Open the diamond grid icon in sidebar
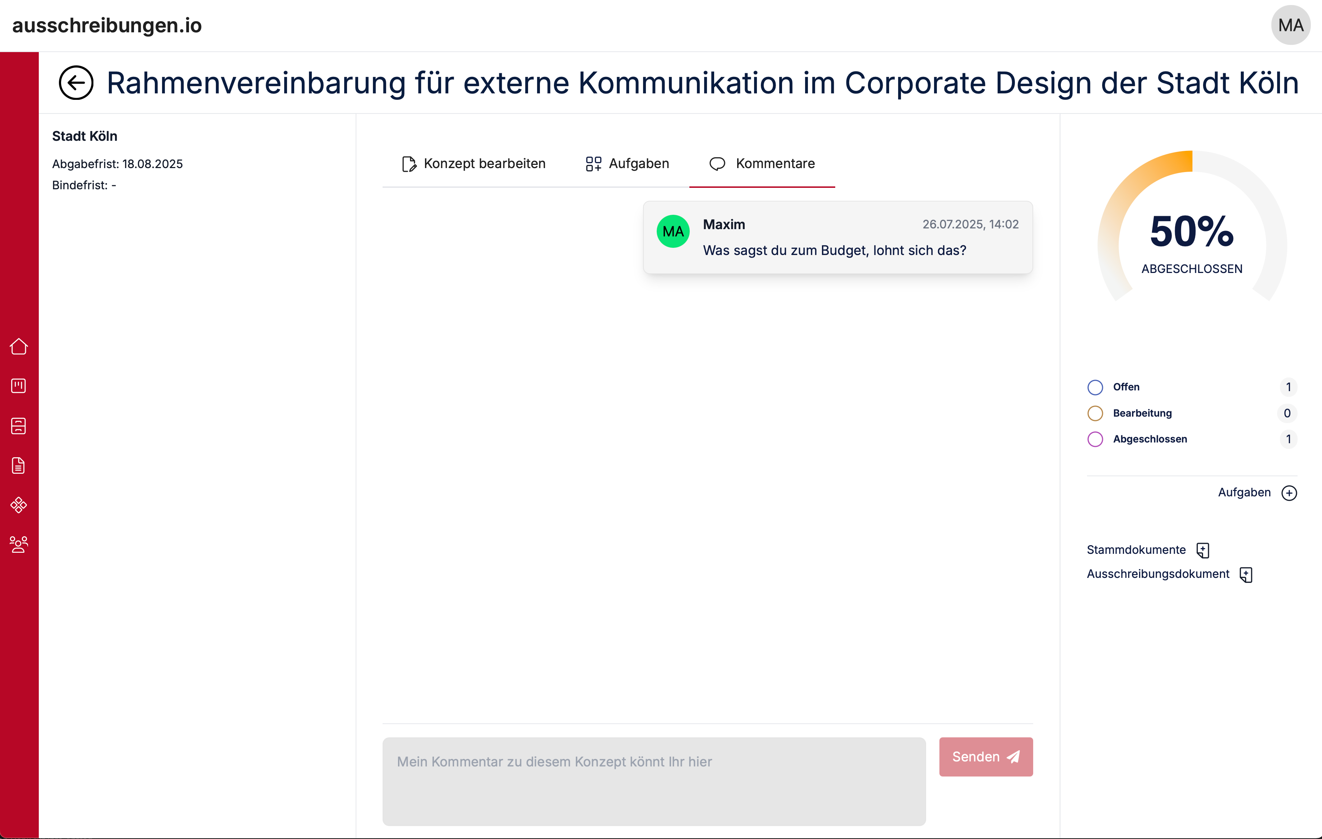Viewport: 1322px width, 839px height. tap(19, 505)
